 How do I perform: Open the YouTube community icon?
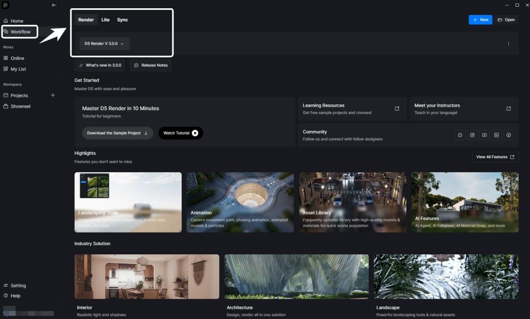484,135
